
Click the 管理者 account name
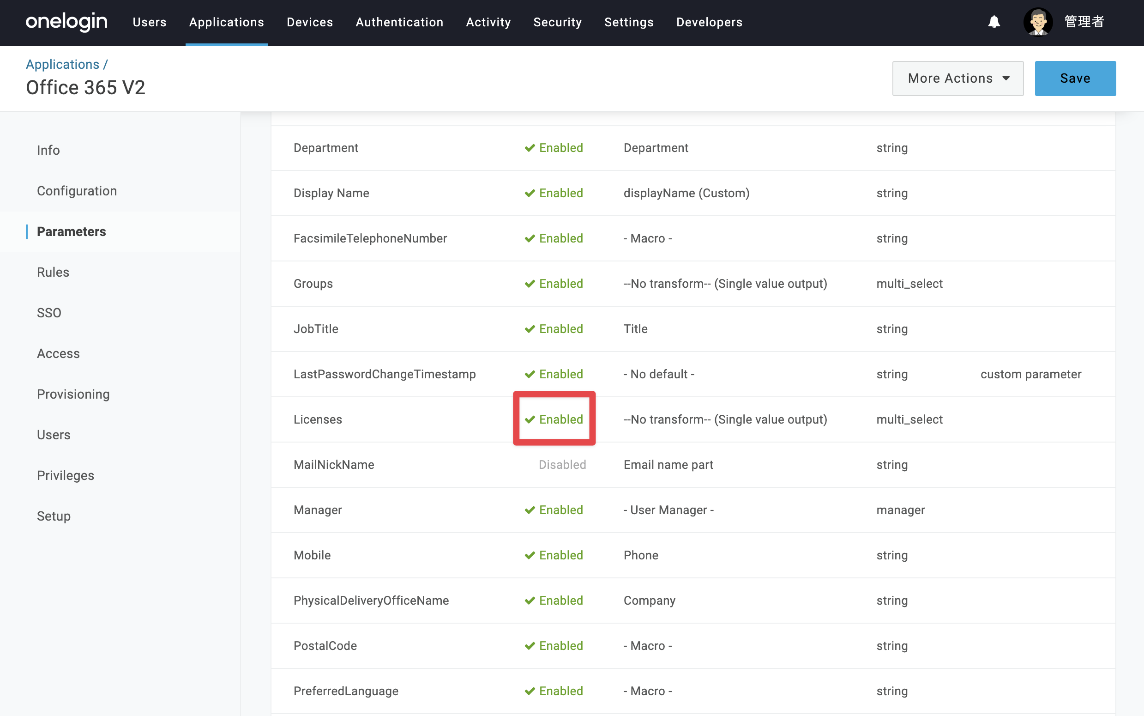(x=1084, y=22)
